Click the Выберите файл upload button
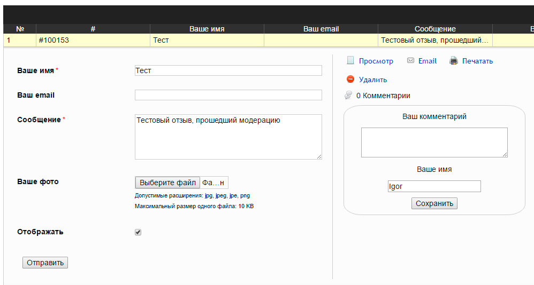The height and width of the screenshot is (285, 534). 167,183
